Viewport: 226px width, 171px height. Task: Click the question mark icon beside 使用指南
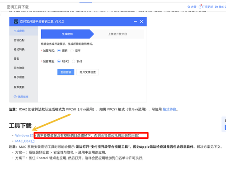click(15, 97)
